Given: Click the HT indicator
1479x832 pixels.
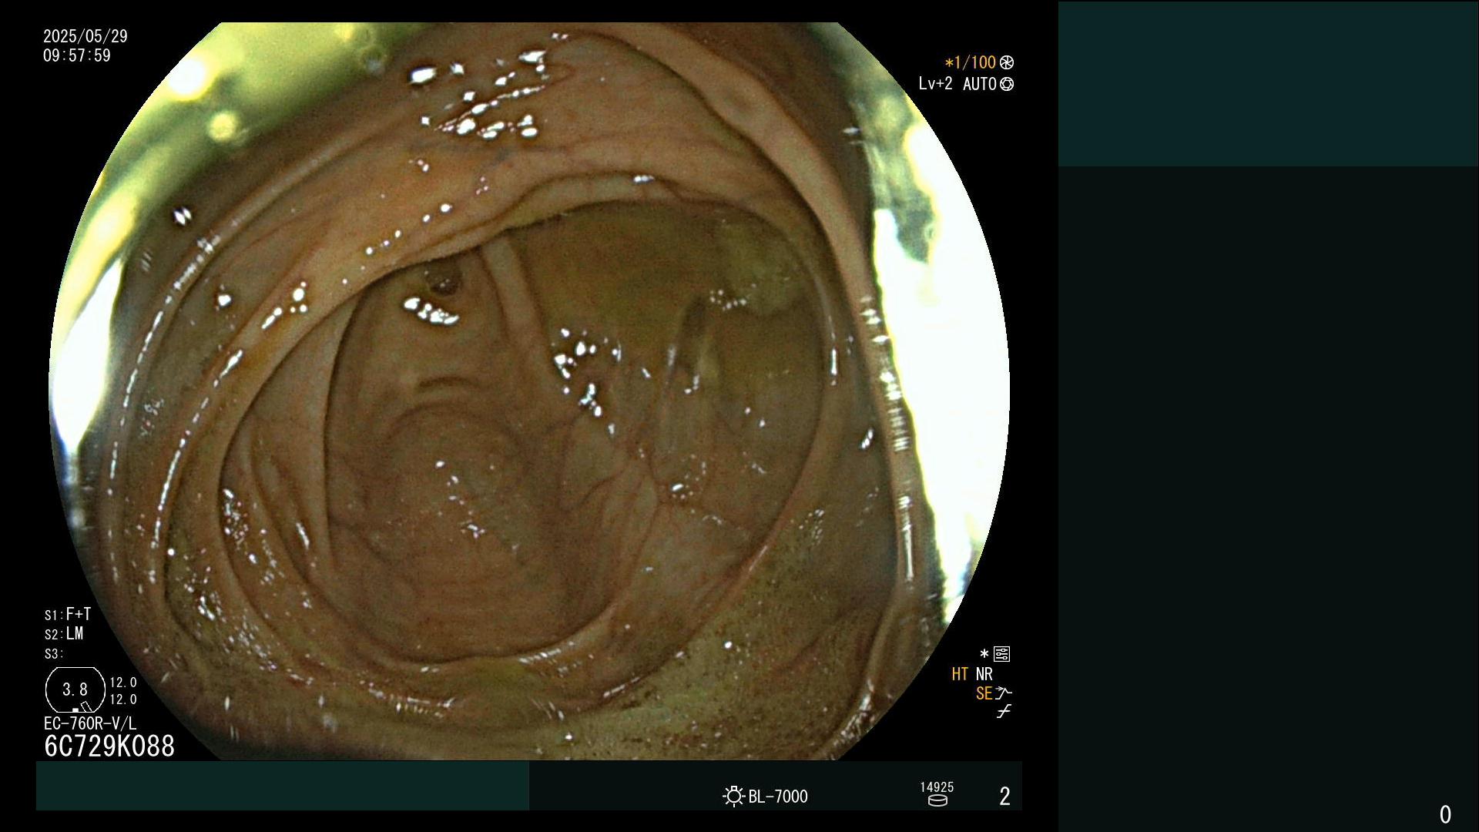Looking at the screenshot, I should click(x=960, y=674).
